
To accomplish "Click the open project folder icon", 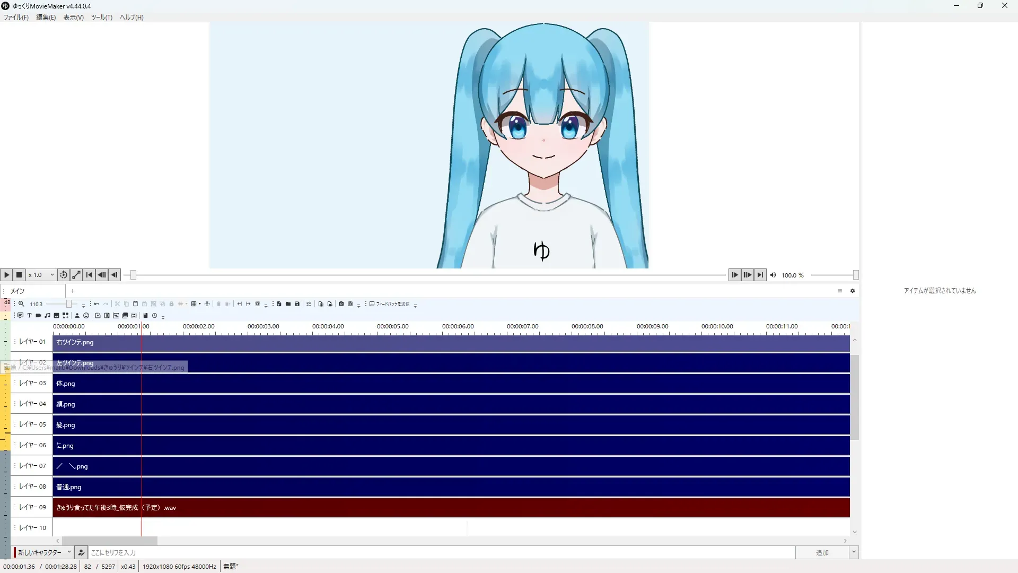I will (x=288, y=304).
